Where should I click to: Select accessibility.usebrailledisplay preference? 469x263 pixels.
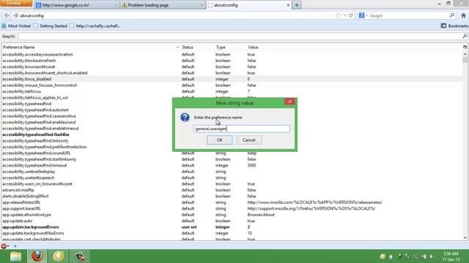29,172
